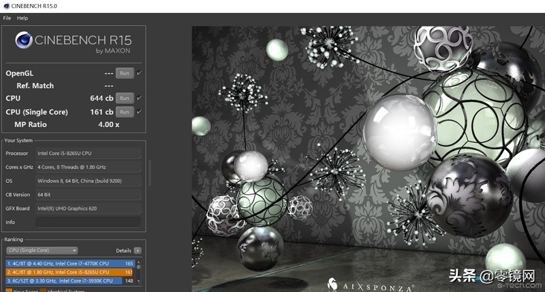Click the Cinebench logo icon in the title bar

tap(5, 6)
